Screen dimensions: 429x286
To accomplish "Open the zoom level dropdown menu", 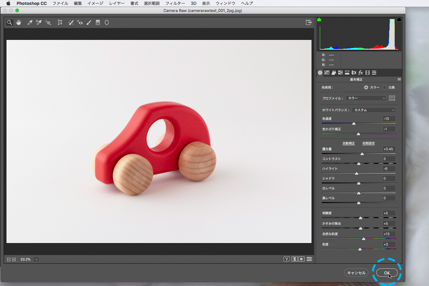I will (36, 259).
